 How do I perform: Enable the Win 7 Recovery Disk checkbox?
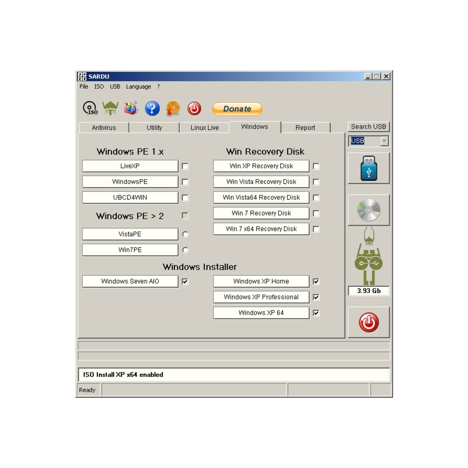point(316,213)
